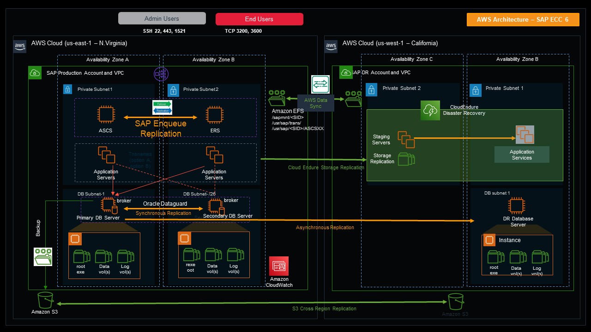Viewport: 591px width, 332px height.
Task: Click the Amazon CloudWatch icon
Action: pos(279,266)
